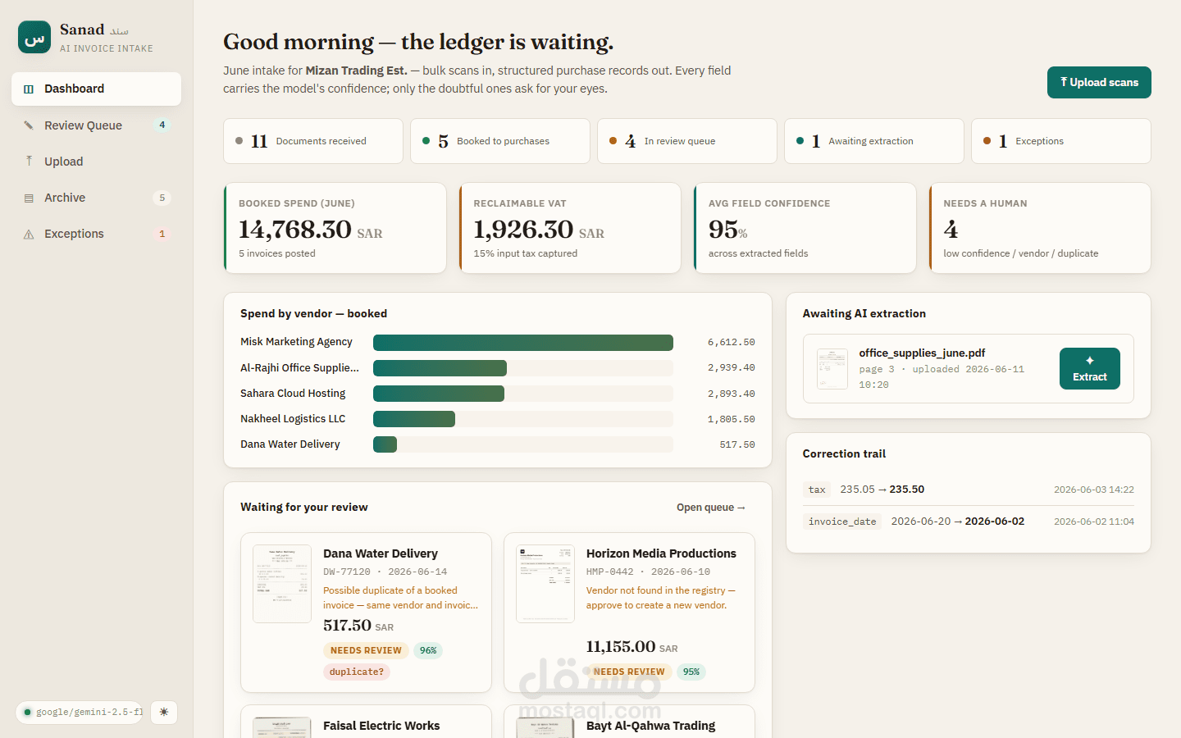Click the Dana Water Delivery vendor label in chart

[290, 444]
